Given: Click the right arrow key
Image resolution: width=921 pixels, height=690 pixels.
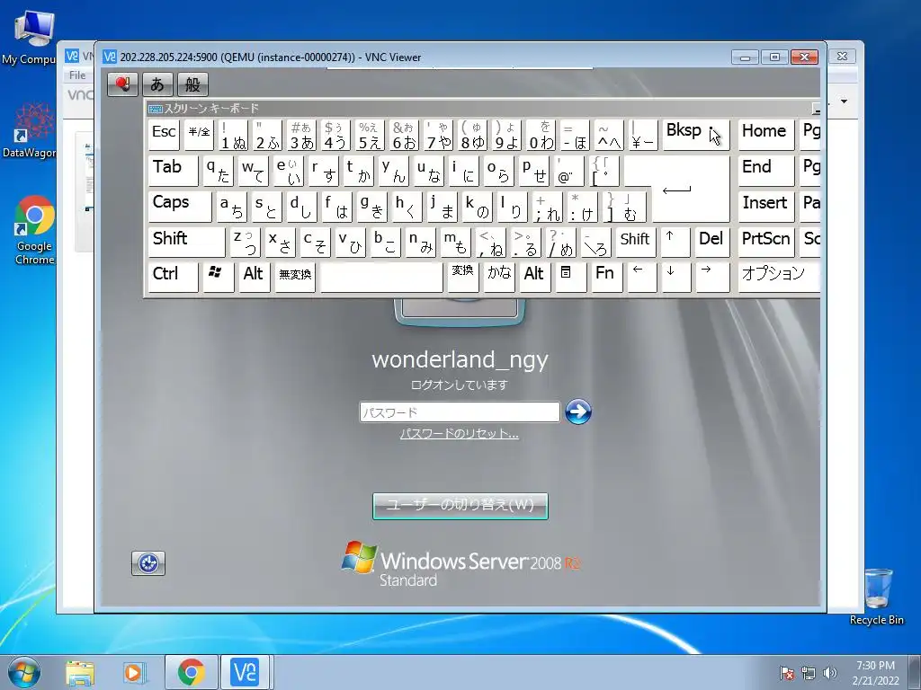Looking at the screenshot, I should click(712, 277).
